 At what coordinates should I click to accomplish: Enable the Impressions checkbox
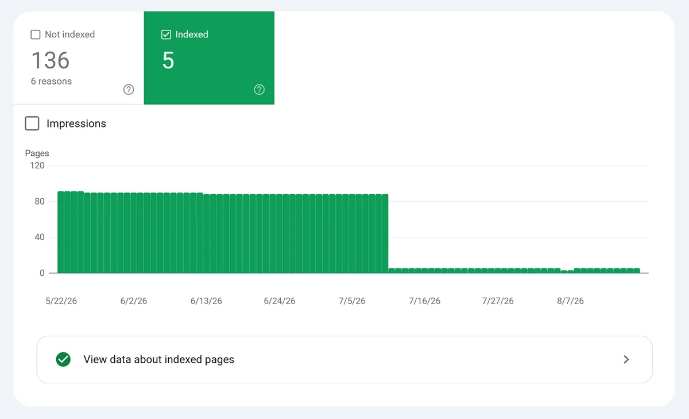[32, 124]
